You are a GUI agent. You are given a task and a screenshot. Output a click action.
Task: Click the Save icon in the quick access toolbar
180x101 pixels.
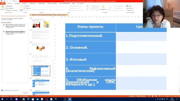pos(4,1)
